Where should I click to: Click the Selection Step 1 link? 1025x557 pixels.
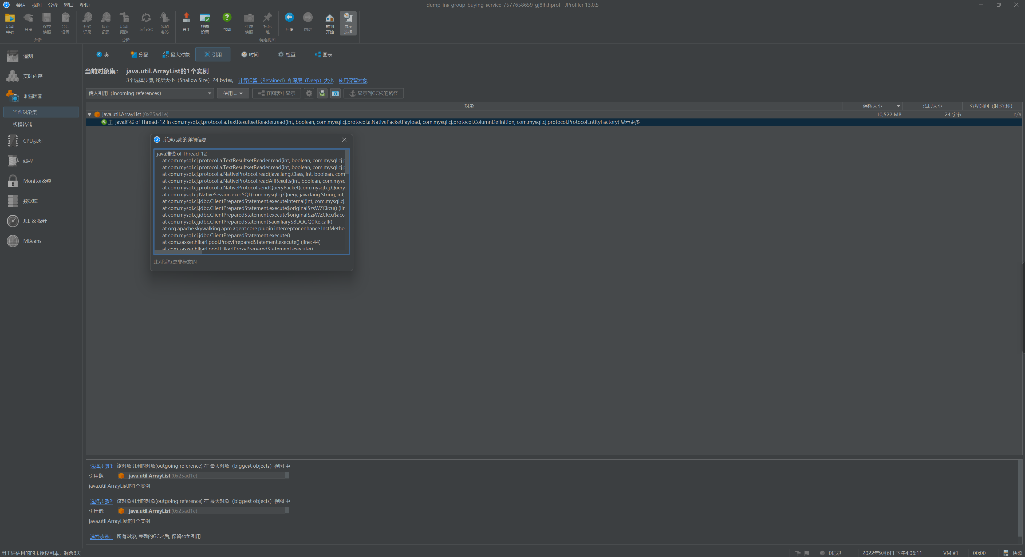[x=101, y=536]
